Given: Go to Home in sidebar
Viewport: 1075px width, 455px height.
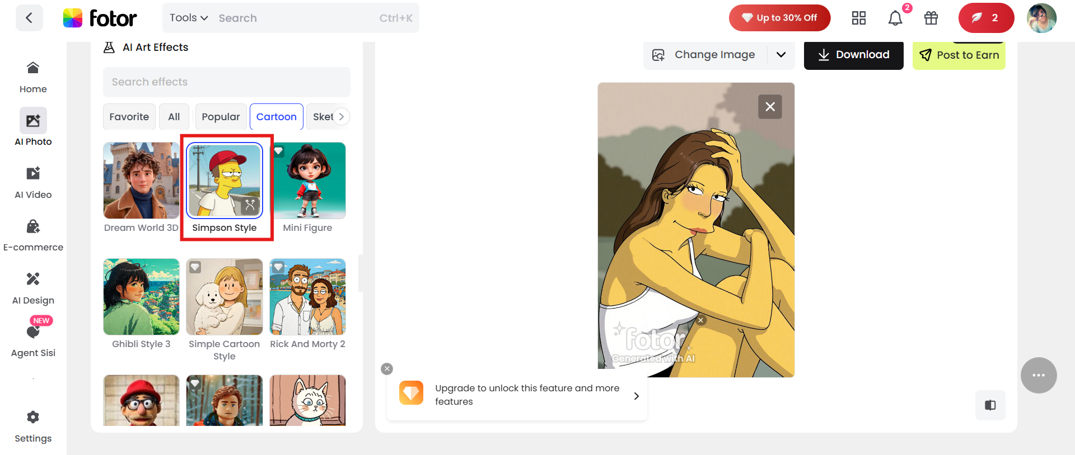Looking at the screenshot, I should (33, 77).
